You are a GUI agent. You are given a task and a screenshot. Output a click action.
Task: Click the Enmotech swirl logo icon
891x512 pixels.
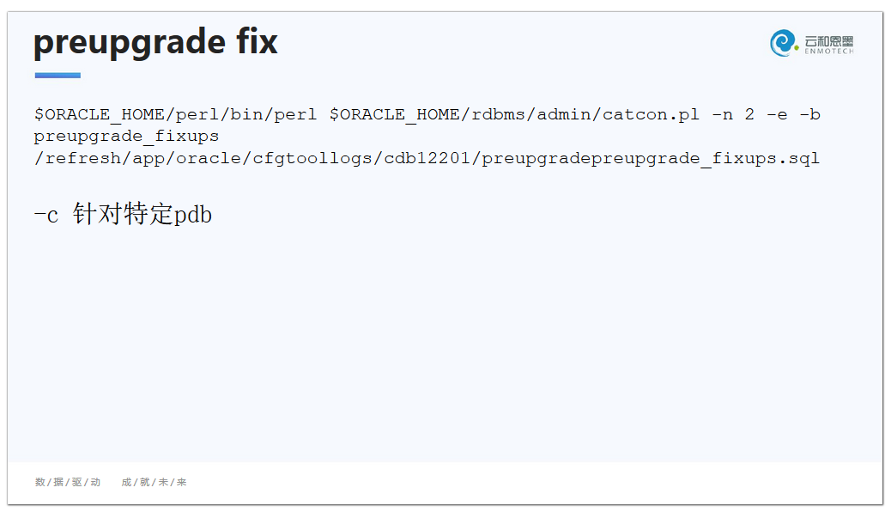pos(783,43)
